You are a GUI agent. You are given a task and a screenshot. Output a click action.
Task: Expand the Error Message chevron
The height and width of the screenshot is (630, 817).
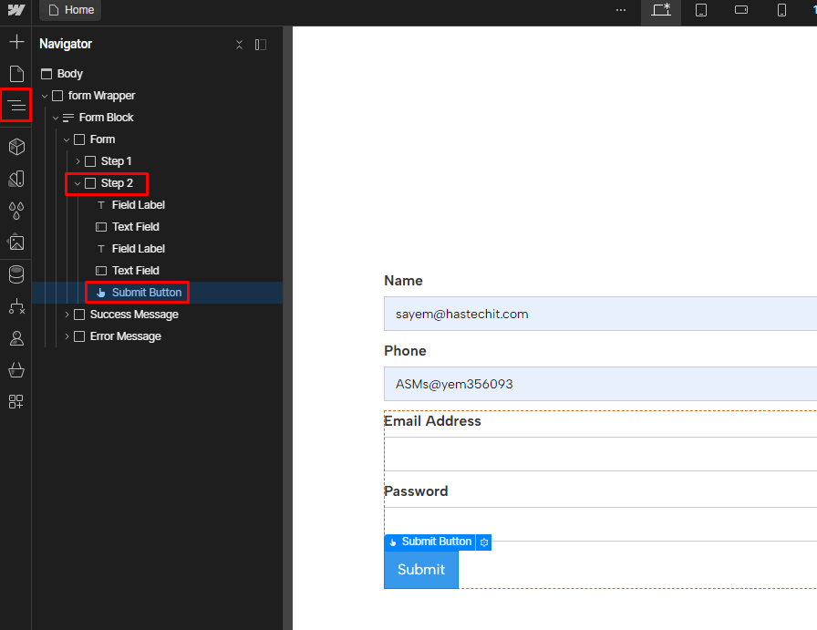tap(67, 336)
